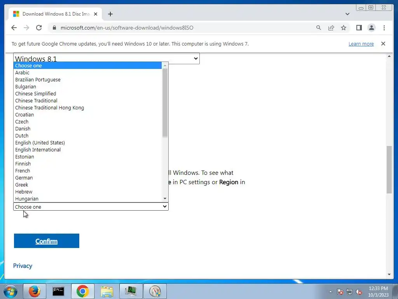The image size is (398, 299).
Task: Select Hungarian language option
Action: click(x=87, y=199)
